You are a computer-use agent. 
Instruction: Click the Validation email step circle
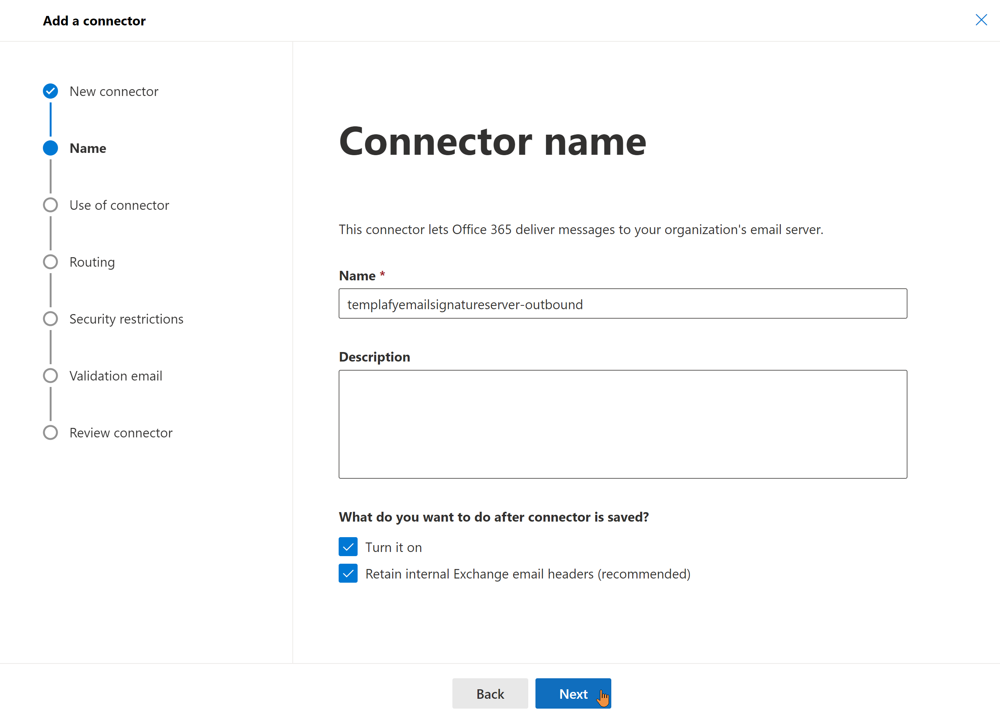(x=50, y=376)
